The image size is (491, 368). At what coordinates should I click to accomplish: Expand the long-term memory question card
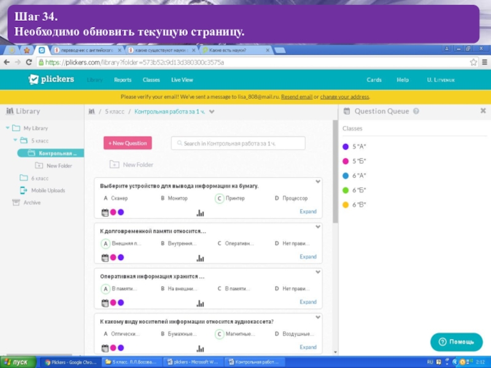click(x=308, y=256)
